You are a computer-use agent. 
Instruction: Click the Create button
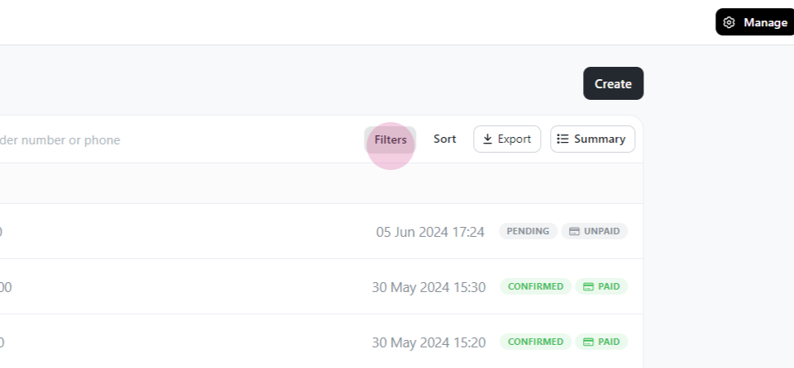613,83
